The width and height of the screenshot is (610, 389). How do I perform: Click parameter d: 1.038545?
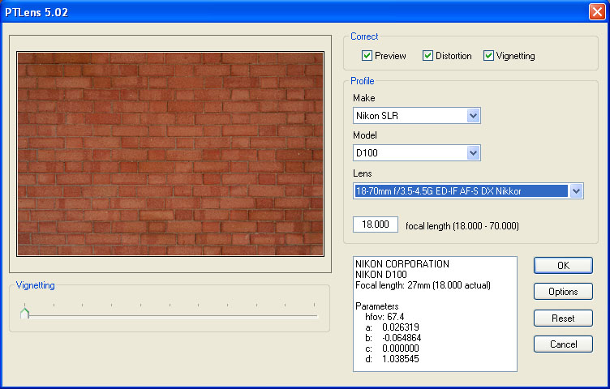click(x=392, y=359)
